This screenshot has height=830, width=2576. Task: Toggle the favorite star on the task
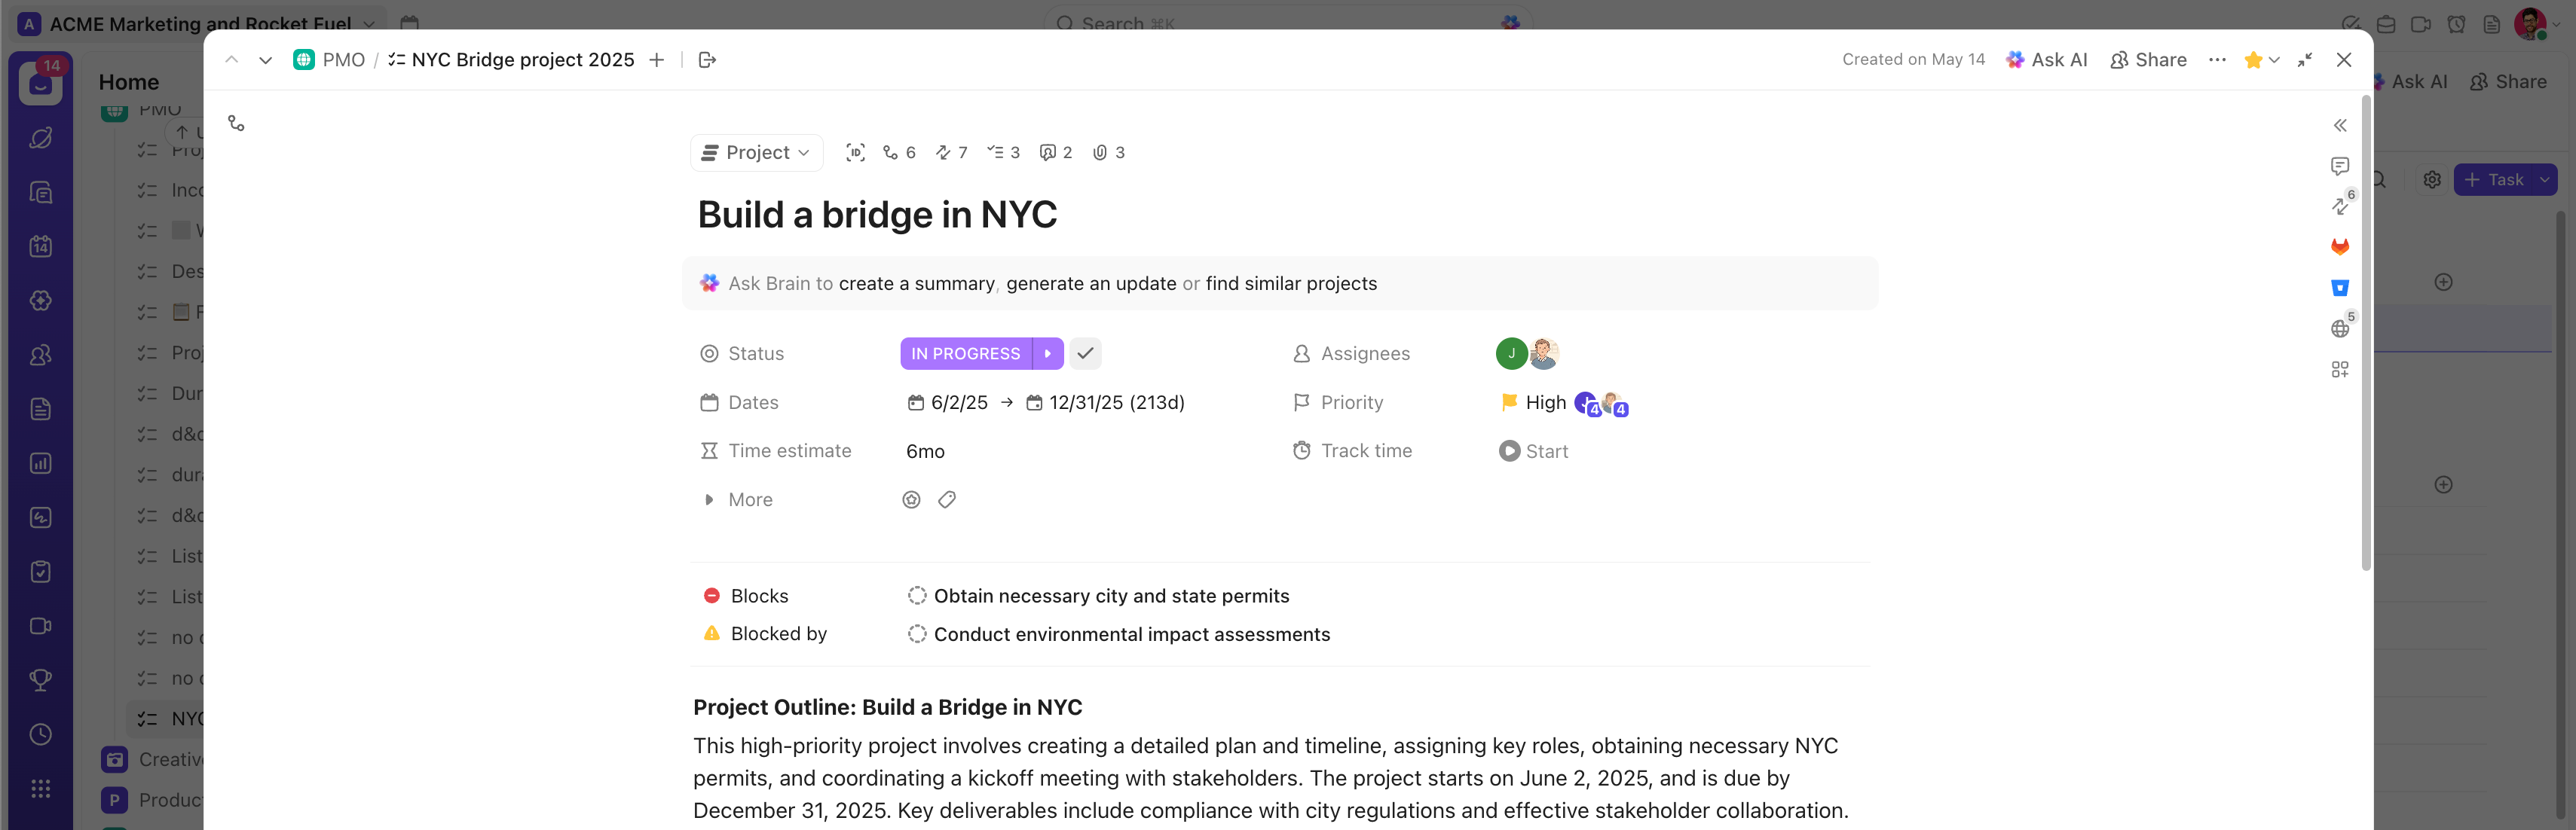(x=2256, y=59)
